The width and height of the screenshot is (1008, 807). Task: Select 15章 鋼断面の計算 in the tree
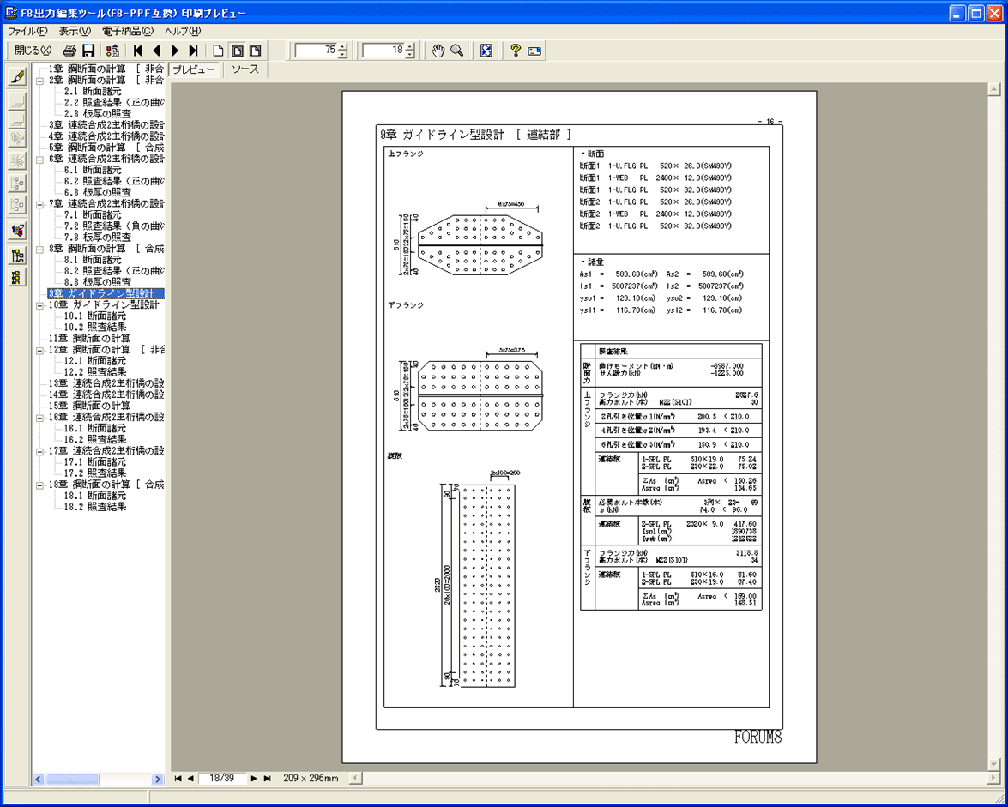[x=90, y=406]
